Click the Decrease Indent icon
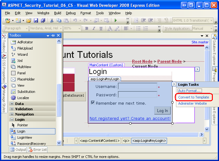The width and height of the screenshot is (219, 161). 143,20
